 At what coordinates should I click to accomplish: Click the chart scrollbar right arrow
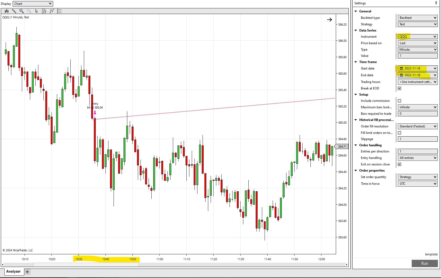pyautogui.click(x=347, y=265)
